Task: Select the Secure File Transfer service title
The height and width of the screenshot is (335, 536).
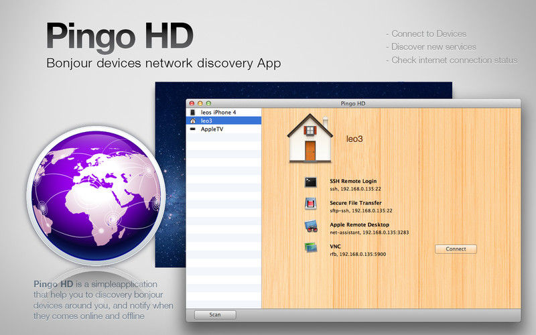Action: 356,203
